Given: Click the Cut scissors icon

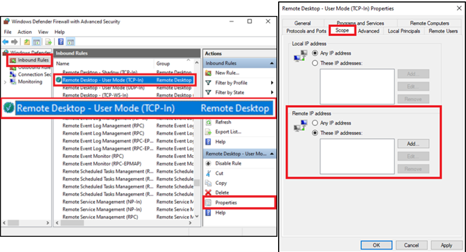Looking at the screenshot, I should [x=208, y=173].
